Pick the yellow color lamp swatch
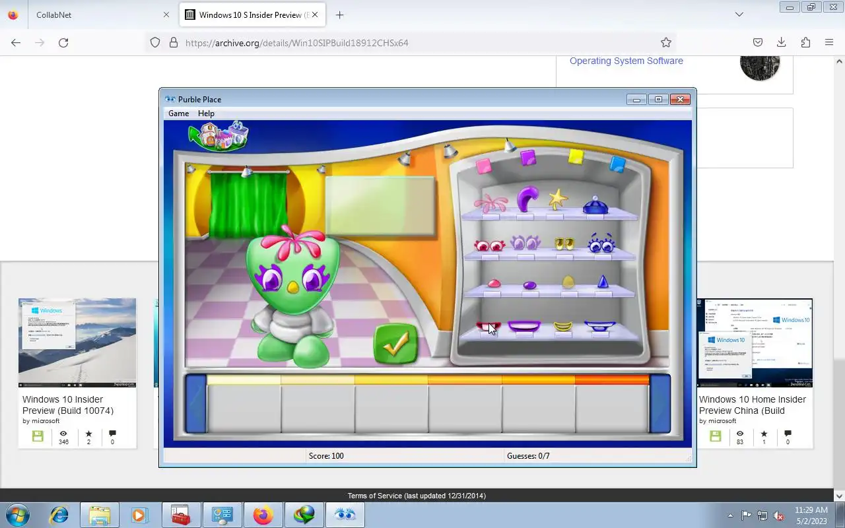 tap(576, 157)
